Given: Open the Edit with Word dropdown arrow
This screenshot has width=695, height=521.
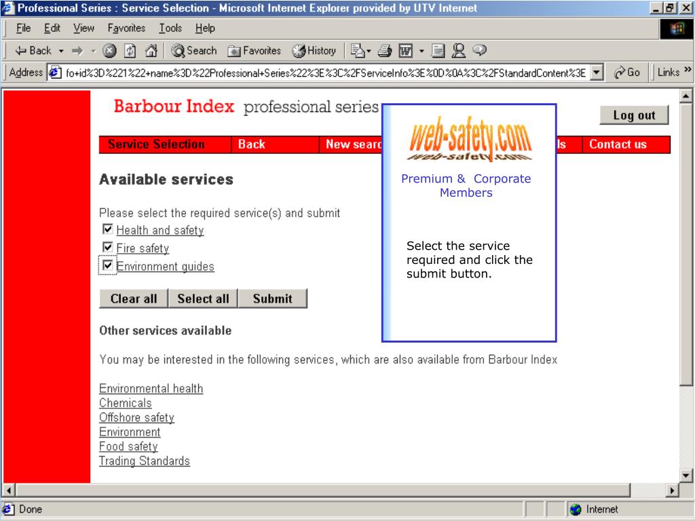Looking at the screenshot, I should coord(421,52).
